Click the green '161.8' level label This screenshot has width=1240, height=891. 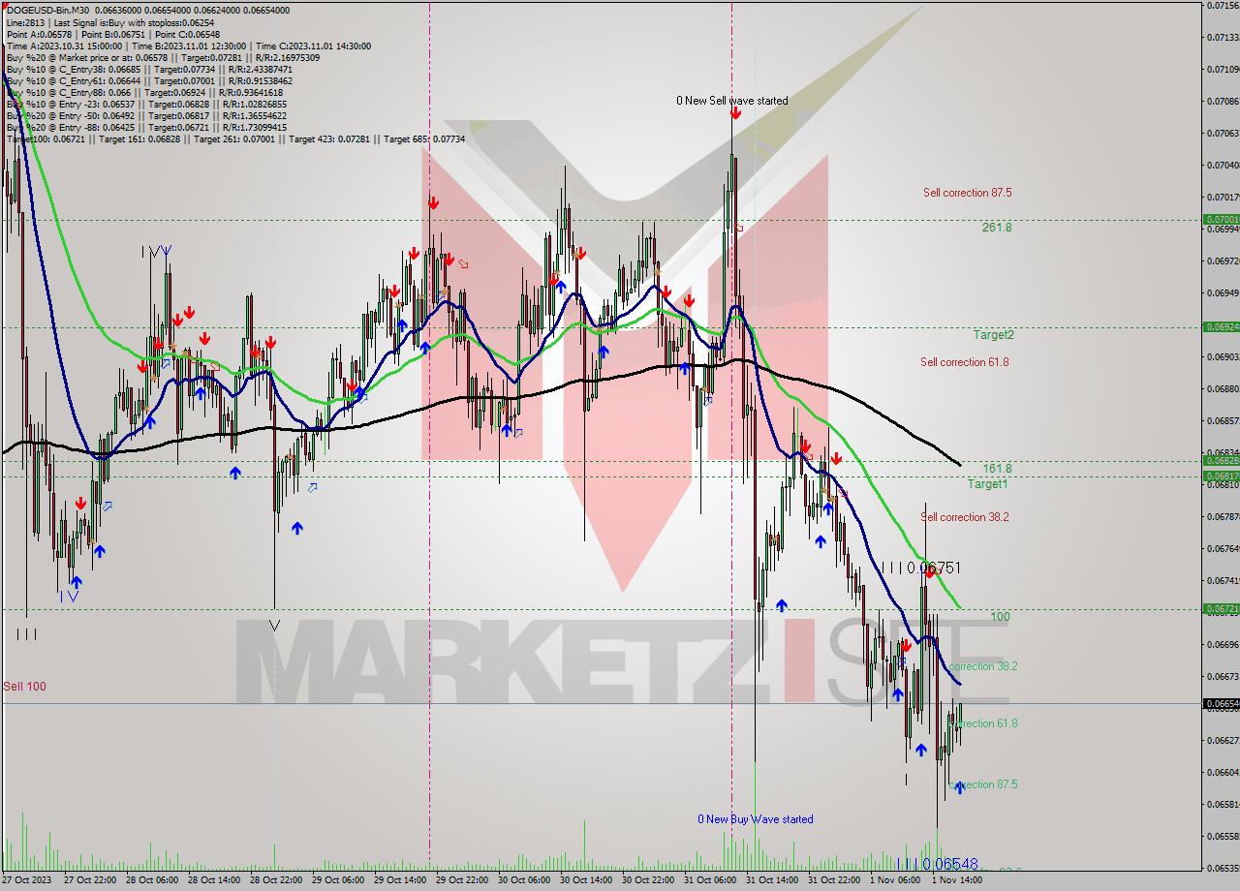click(998, 468)
